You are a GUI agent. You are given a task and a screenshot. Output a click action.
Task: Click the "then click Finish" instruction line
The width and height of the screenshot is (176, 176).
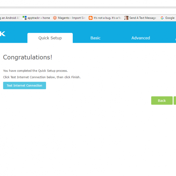[42, 77]
